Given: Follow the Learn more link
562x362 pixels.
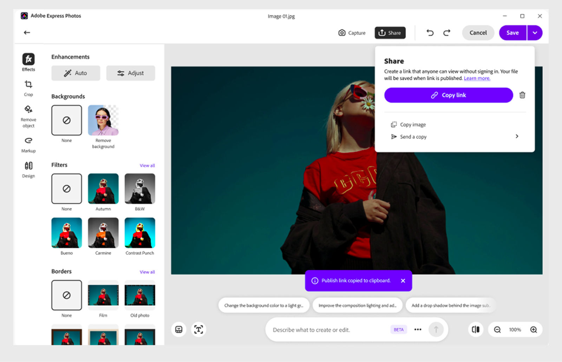Looking at the screenshot, I should click(x=477, y=78).
